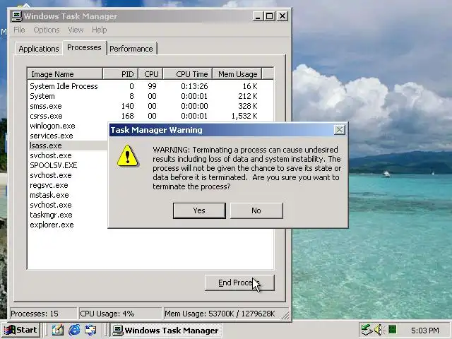Click the Show Desktop quick launch icon
The width and height of the screenshot is (452, 339).
click(x=58, y=330)
